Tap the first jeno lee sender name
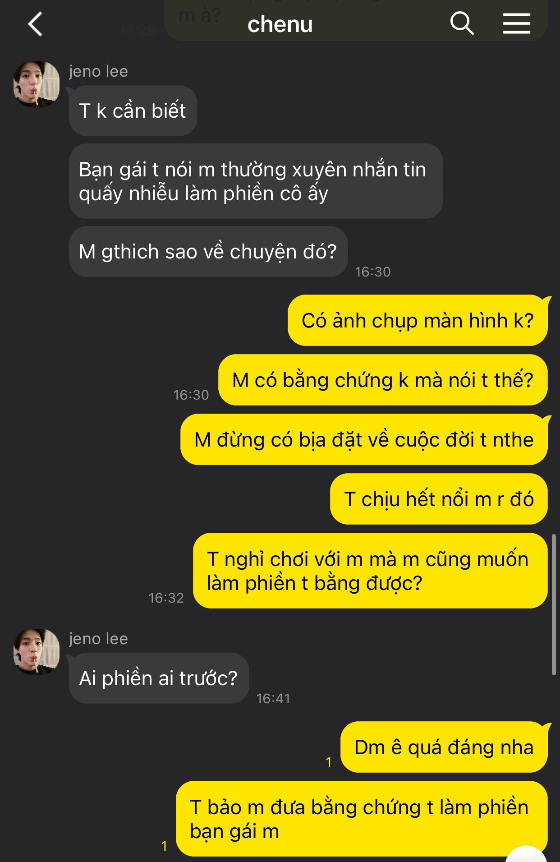Viewport: 560px width, 862px height. 98,71
